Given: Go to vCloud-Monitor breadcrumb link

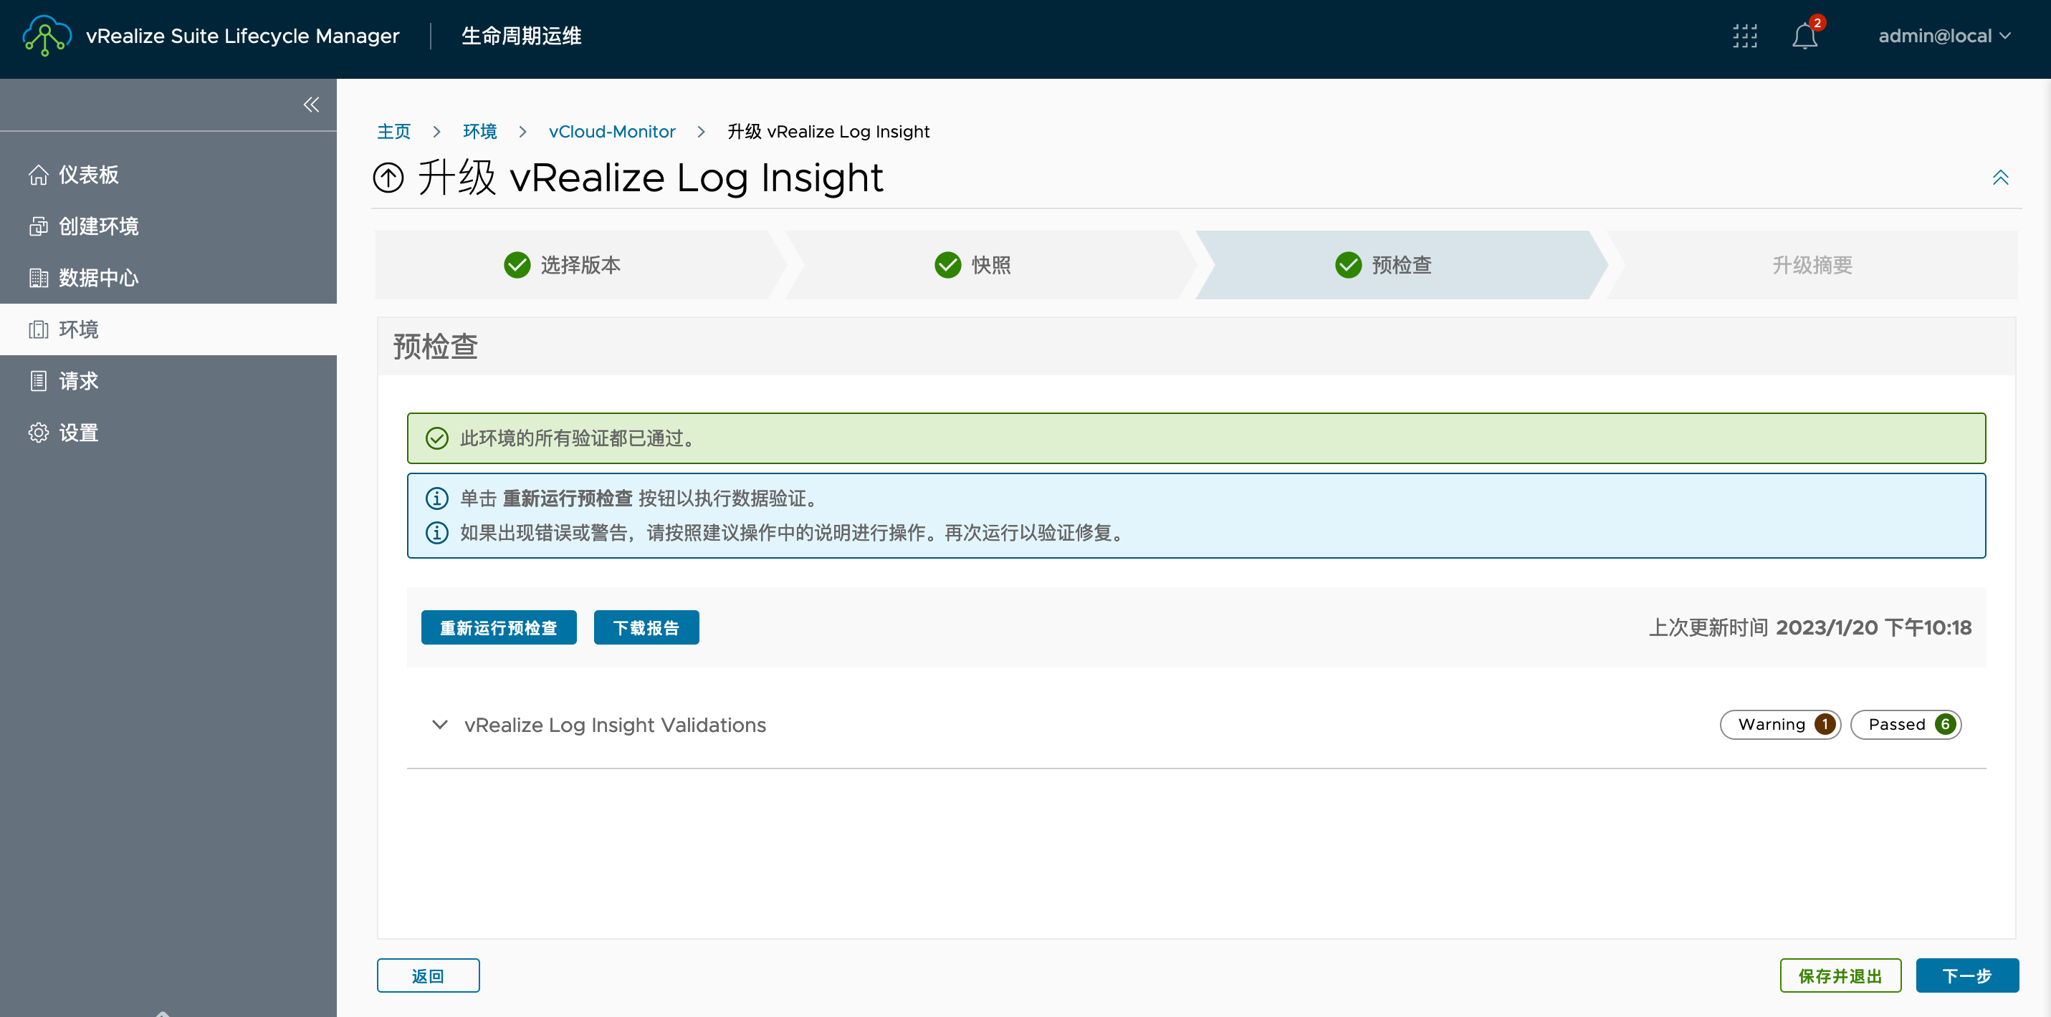Looking at the screenshot, I should [611, 131].
